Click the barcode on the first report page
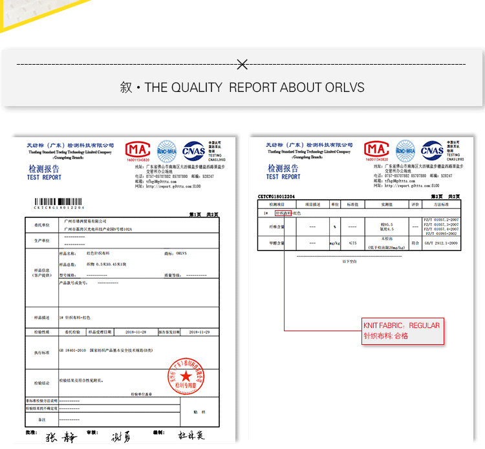 tap(58, 202)
